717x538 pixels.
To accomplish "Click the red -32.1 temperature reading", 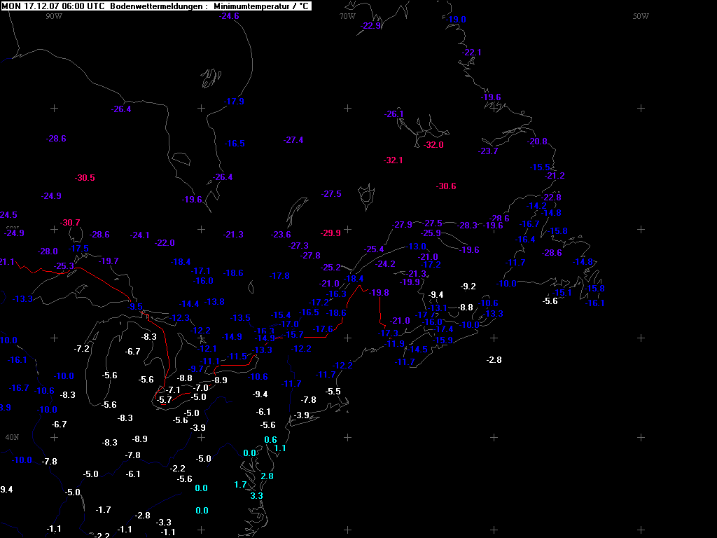I will (394, 160).
